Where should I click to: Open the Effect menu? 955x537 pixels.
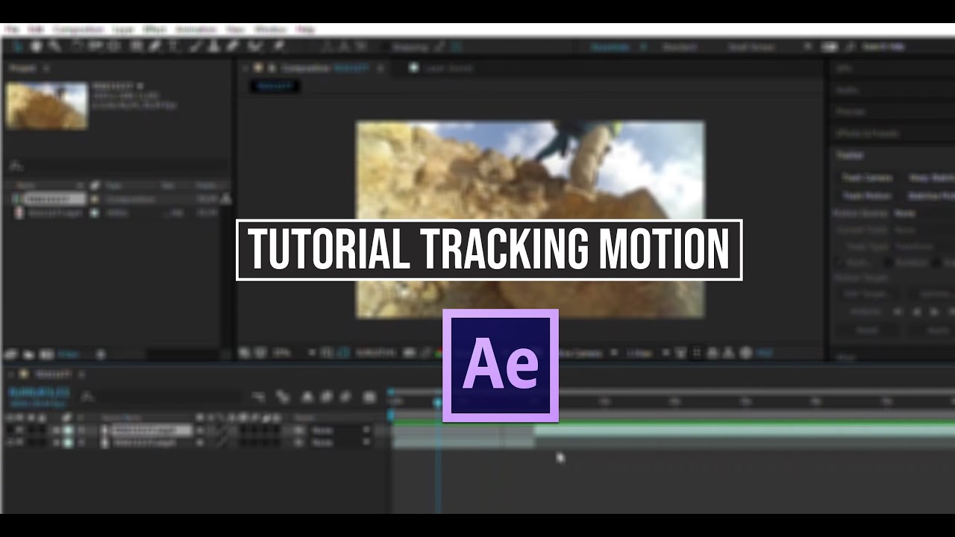point(154,29)
